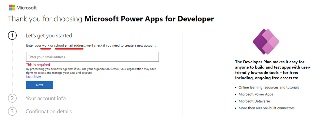Click the 'By proceeding you acknowledge' disclaimer
The image size is (326, 129).
[x=91, y=71]
